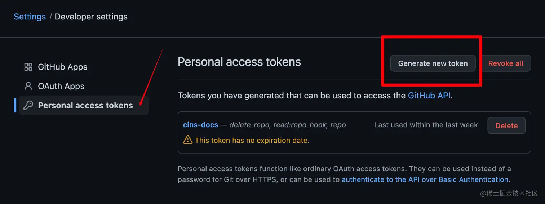Click the 'Last used within the last week' text
This screenshot has height=204, width=545.
(426, 125)
